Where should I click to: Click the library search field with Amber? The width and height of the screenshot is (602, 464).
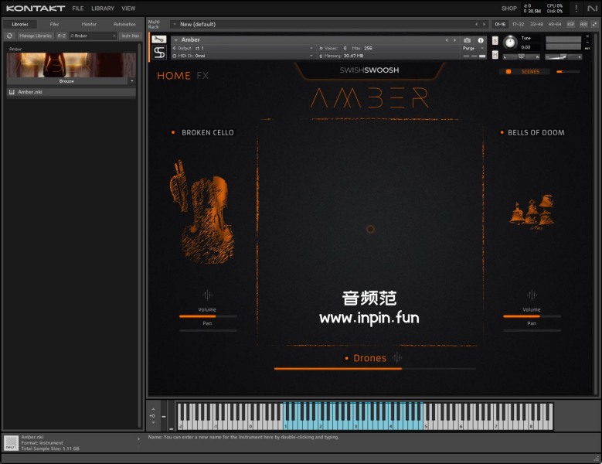click(92, 36)
